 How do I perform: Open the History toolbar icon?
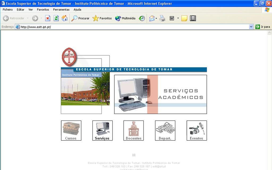[x=142, y=18]
